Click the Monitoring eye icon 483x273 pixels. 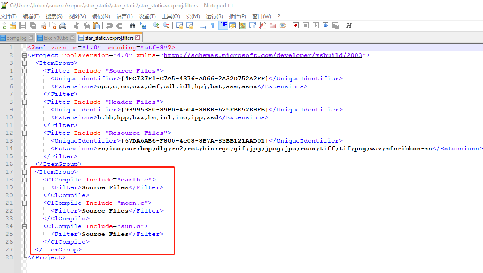click(x=283, y=25)
